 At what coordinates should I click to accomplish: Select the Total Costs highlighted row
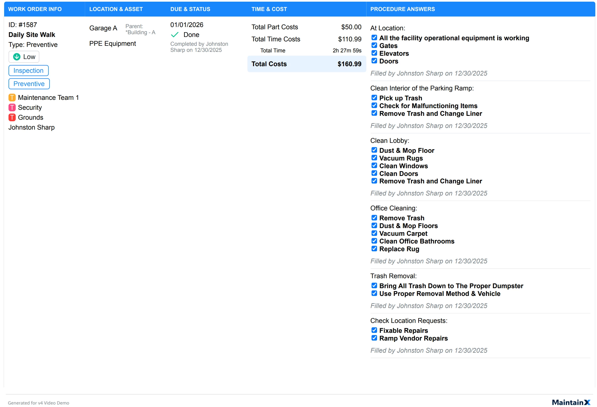tap(306, 64)
